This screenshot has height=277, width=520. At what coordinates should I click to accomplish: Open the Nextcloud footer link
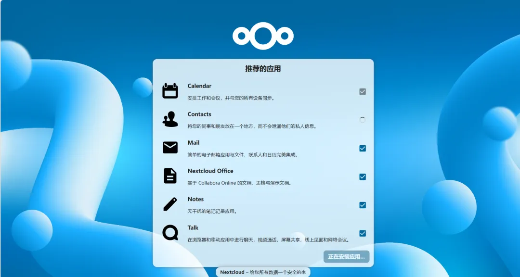click(x=232, y=272)
